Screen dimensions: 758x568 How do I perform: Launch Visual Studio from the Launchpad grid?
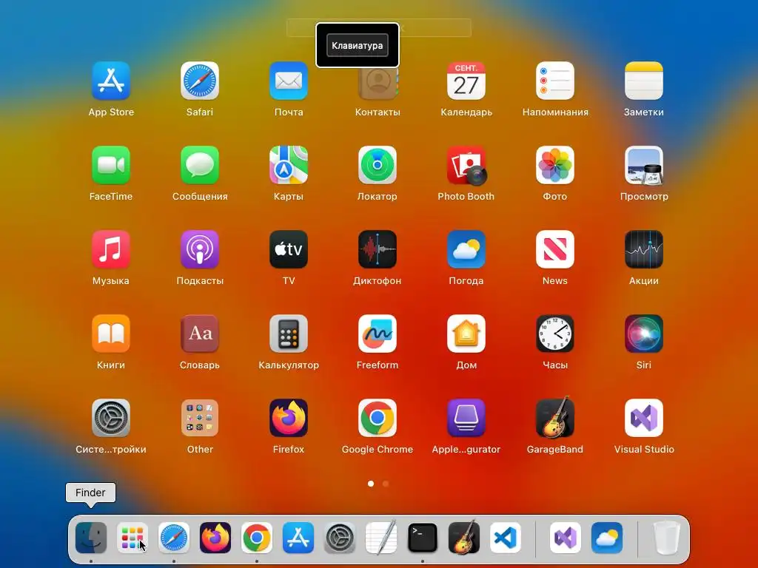tap(644, 418)
